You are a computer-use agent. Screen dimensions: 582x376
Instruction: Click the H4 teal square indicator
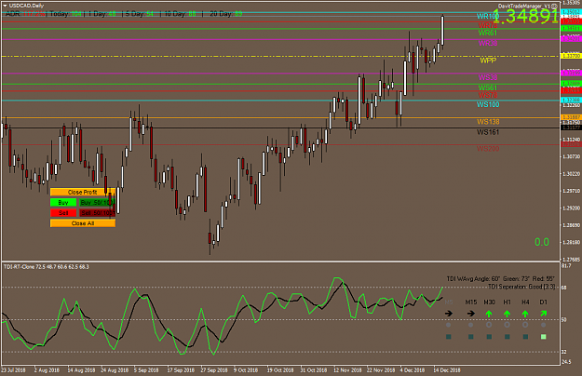coord(525,337)
